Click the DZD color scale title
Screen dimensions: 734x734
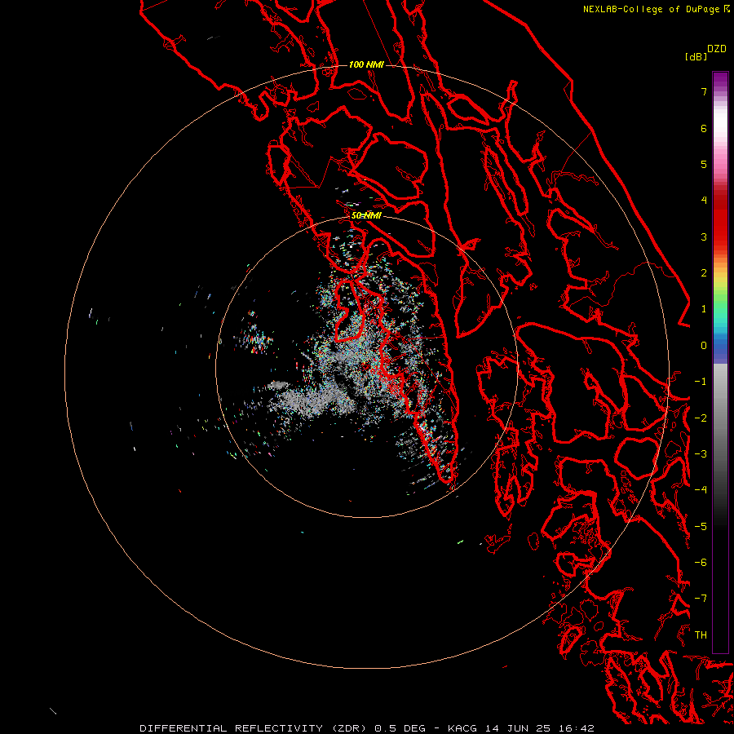[717, 49]
